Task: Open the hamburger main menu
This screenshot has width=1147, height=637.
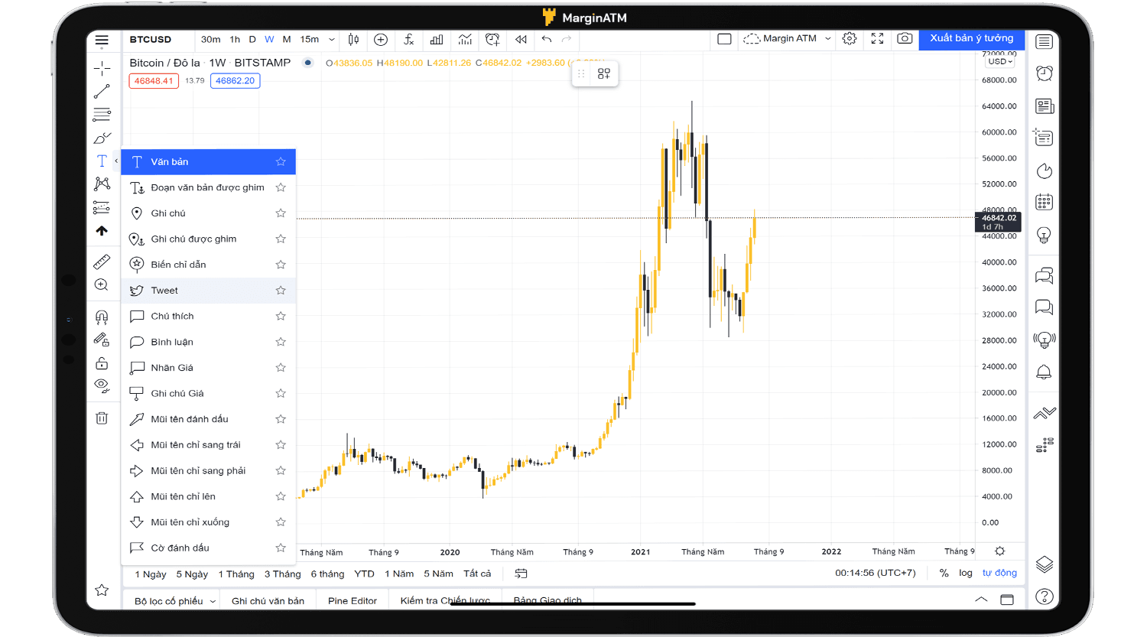Action: click(102, 41)
